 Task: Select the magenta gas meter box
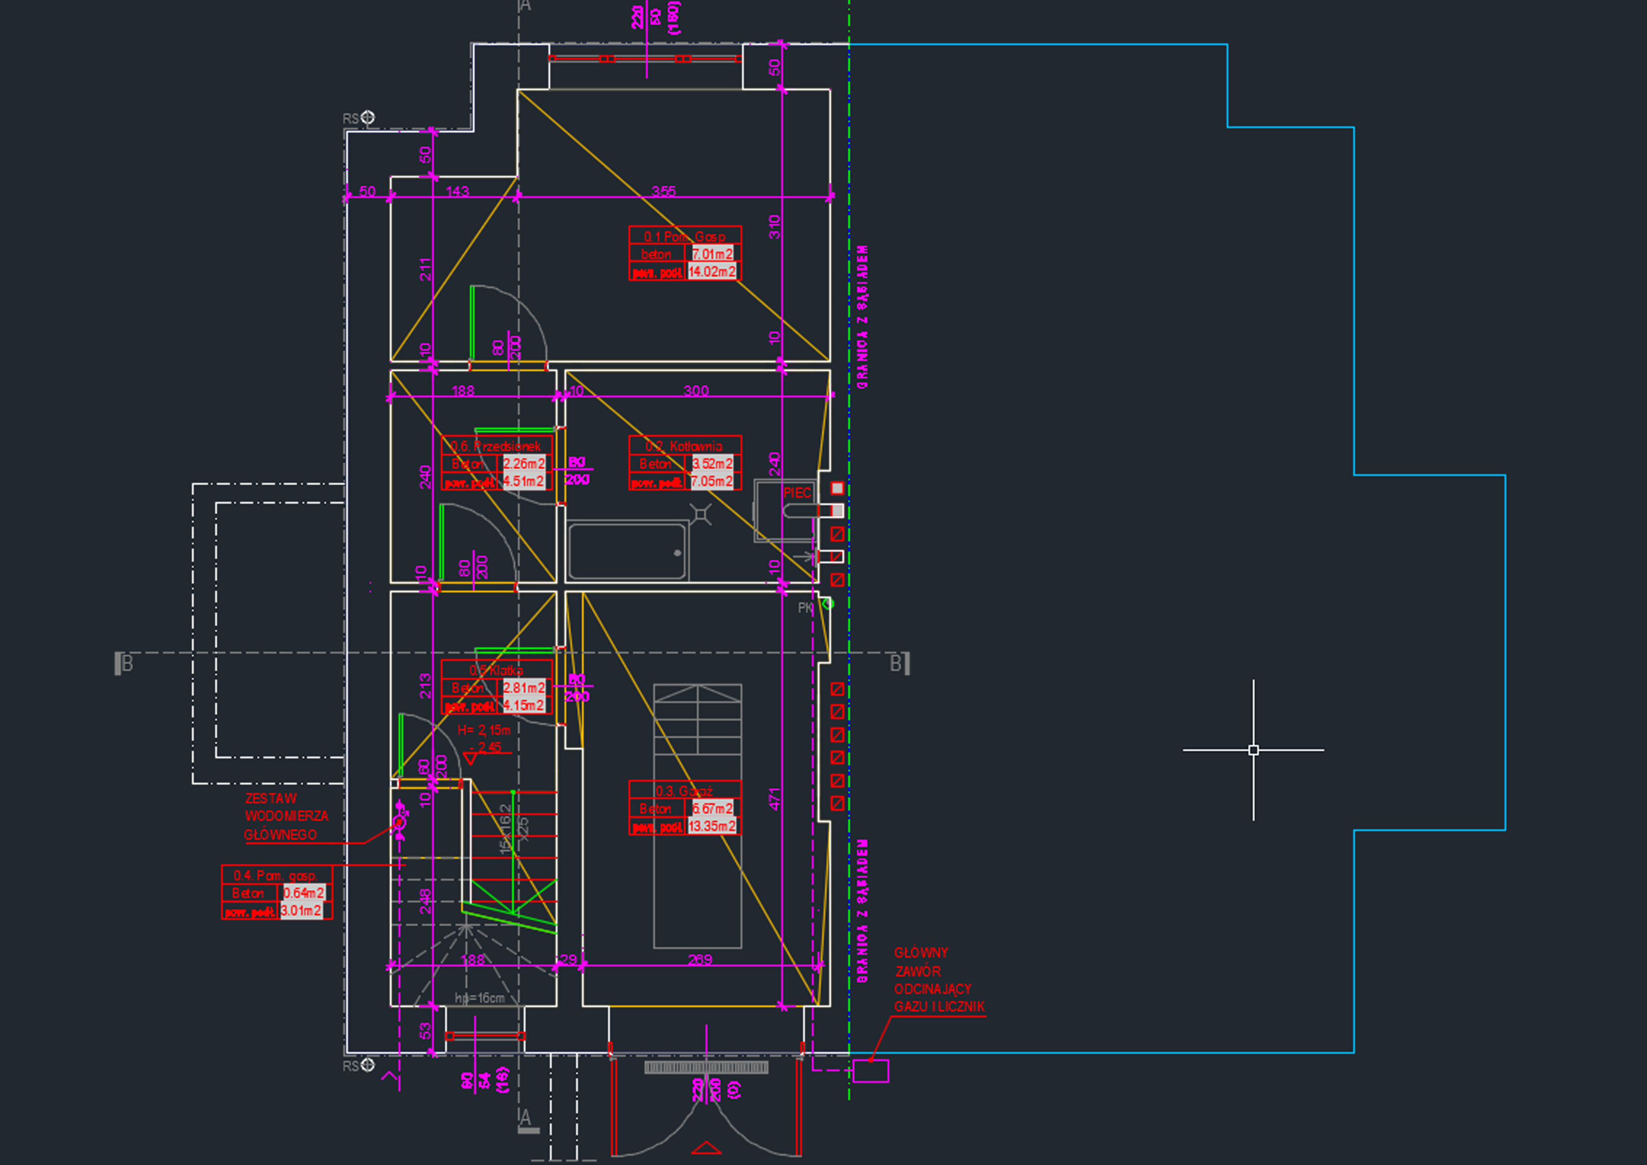[871, 1071]
